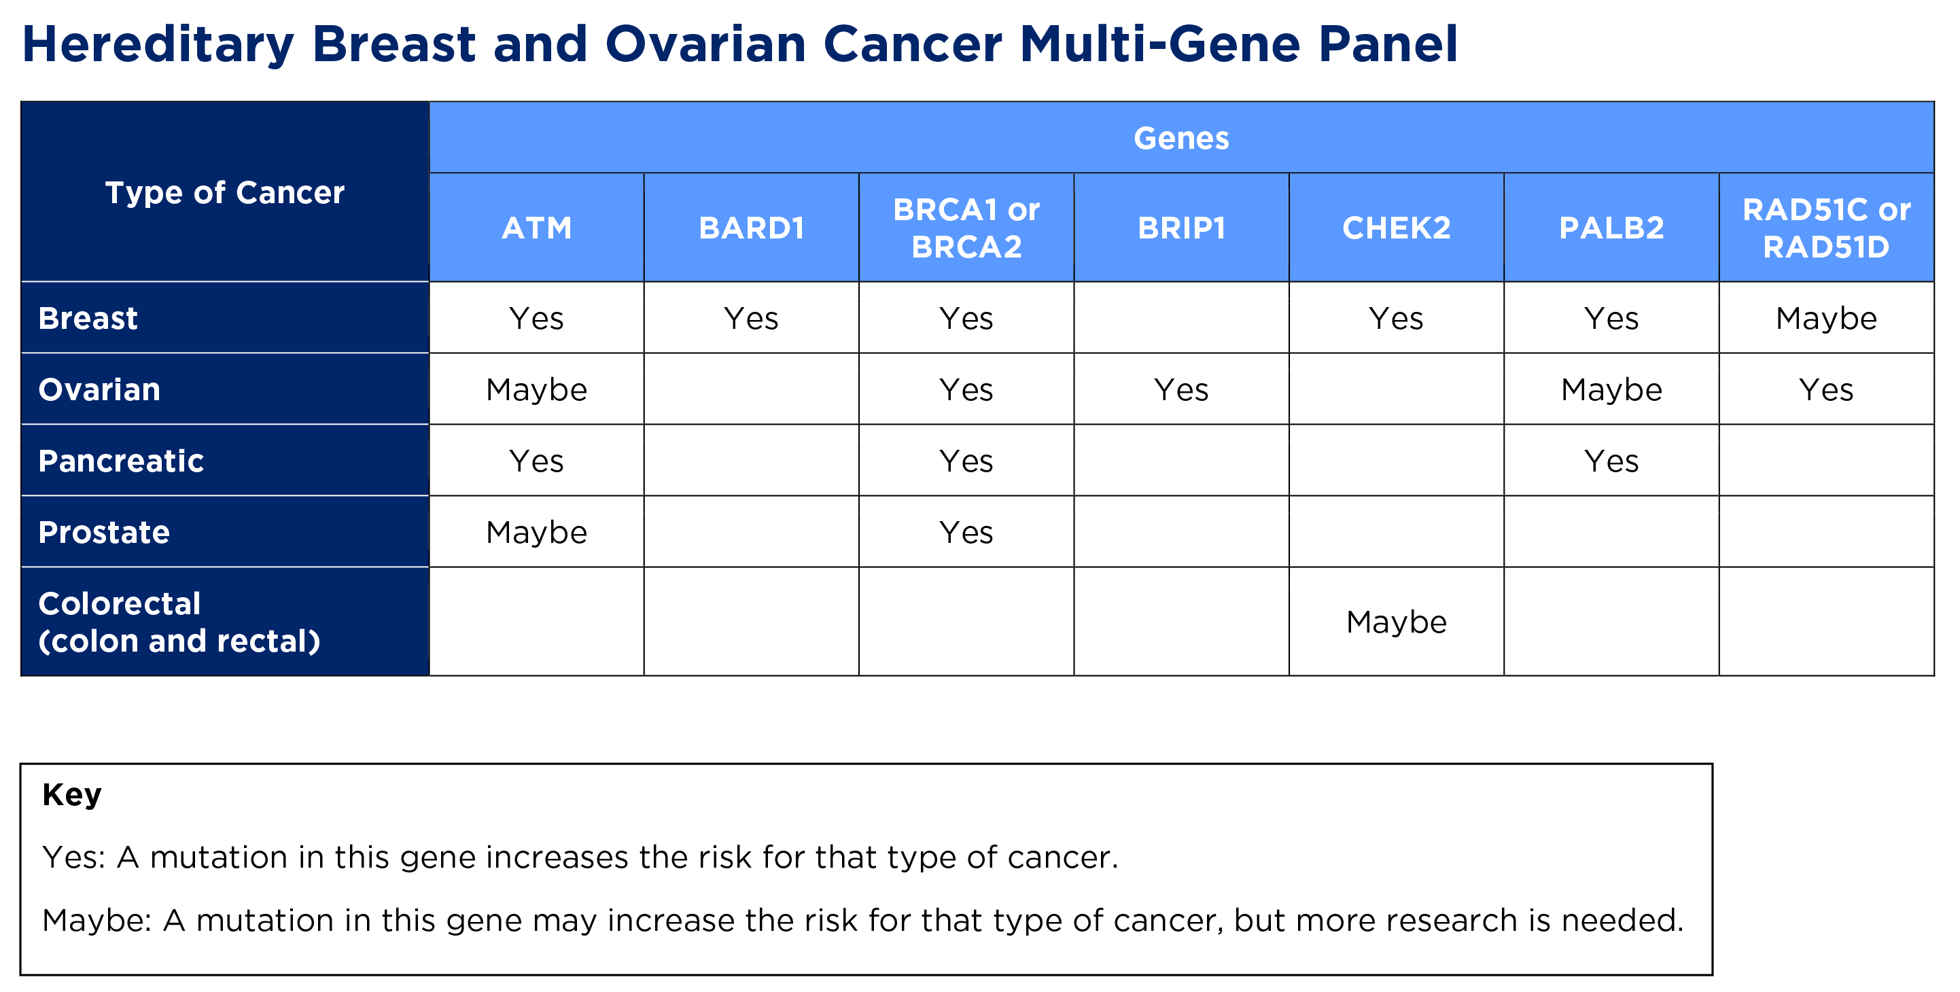Select the PALB2 column header
Image resolution: width=1960 pixels, height=992 pixels.
pos(1611,228)
